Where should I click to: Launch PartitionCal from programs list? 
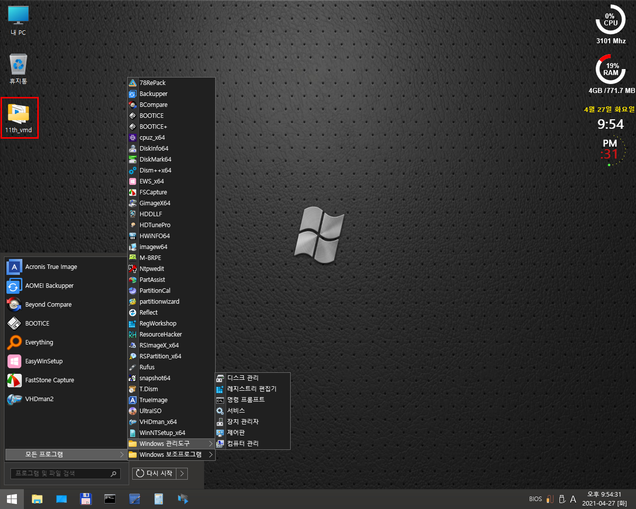pyautogui.click(x=171, y=291)
